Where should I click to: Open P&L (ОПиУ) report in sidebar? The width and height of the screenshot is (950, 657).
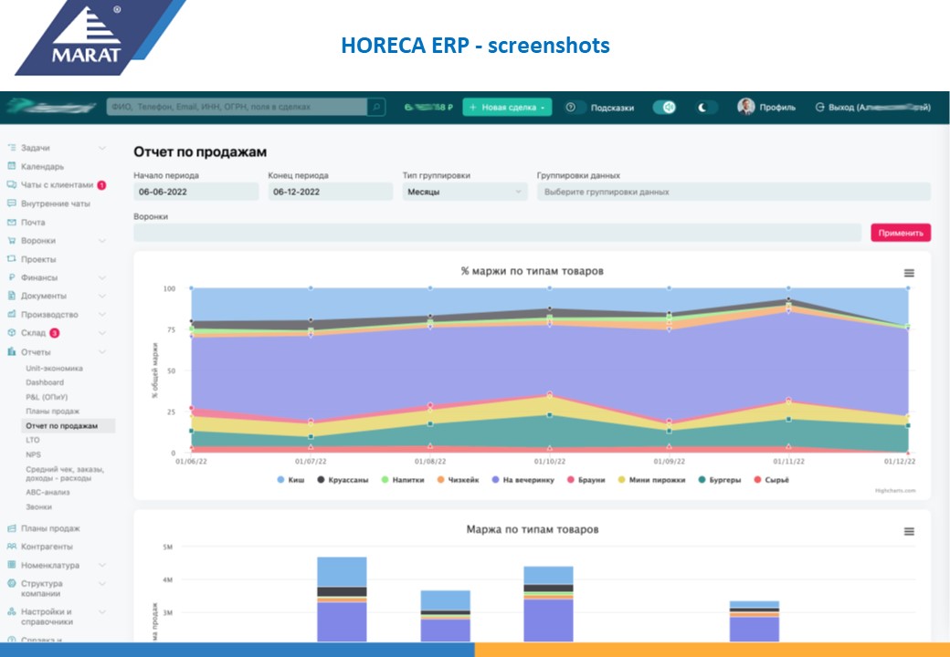coord(47,397)
